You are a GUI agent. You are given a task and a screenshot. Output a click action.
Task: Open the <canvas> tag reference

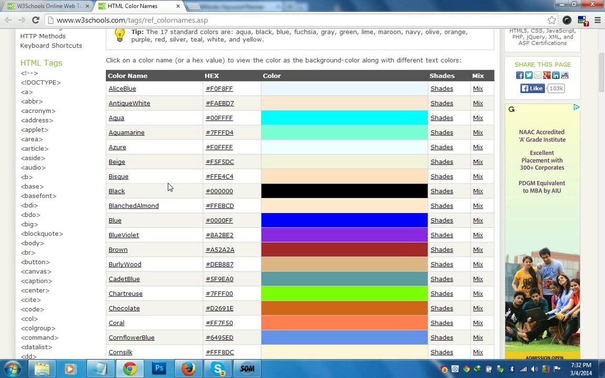[36, 271]
